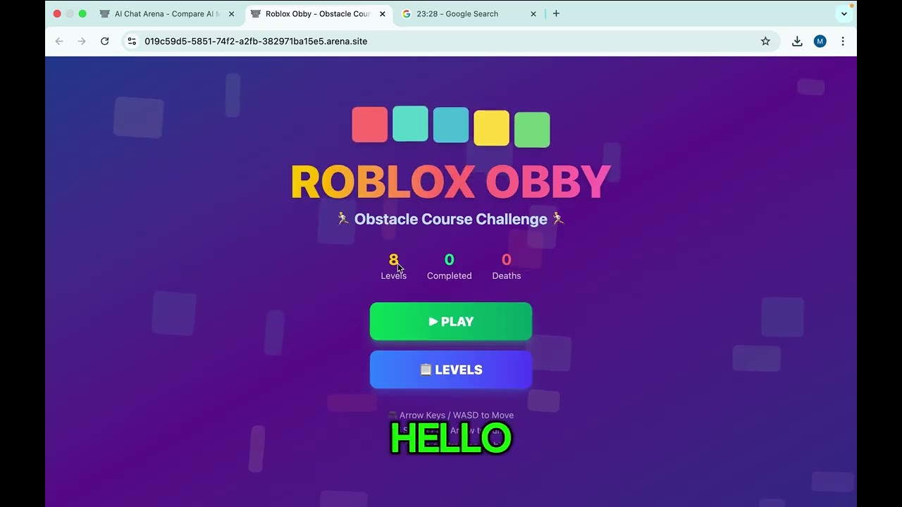Go back using browser back arrow
The image size is (902, 507).
point(59,42)
